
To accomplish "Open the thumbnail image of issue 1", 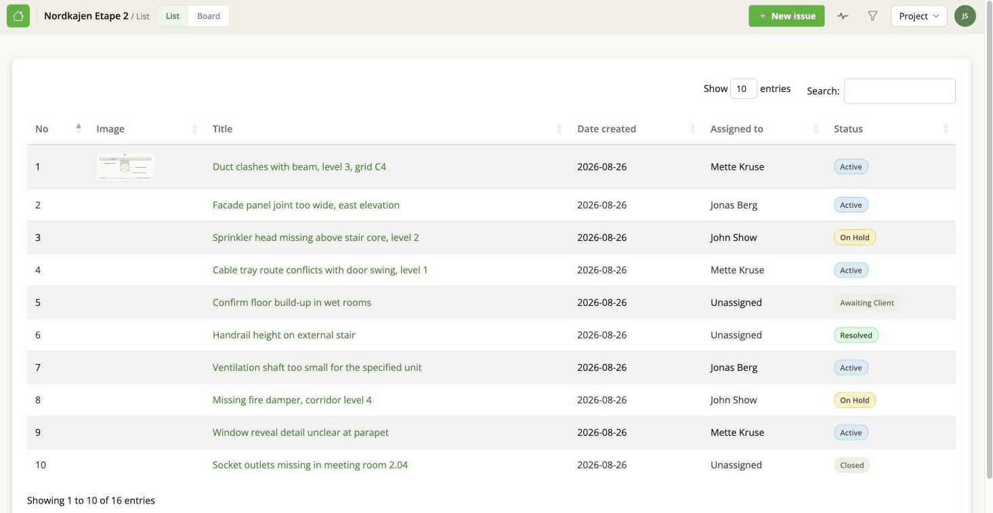I will click(x=125, y=166).
